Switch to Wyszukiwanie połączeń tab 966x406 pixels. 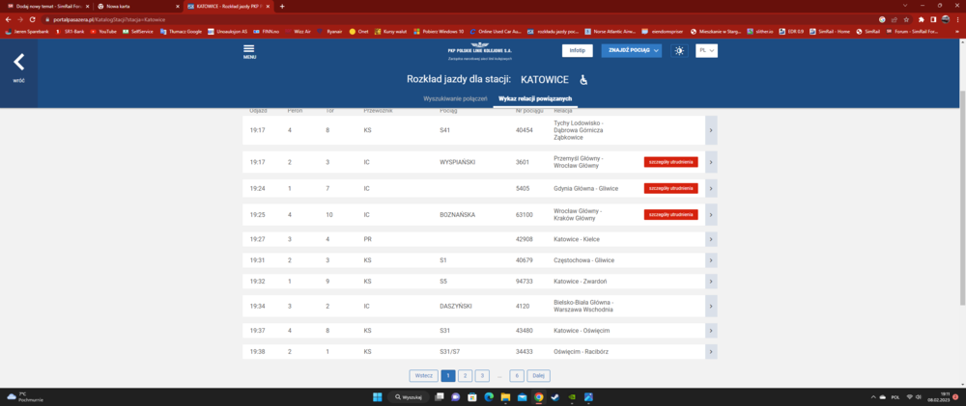pos(454,99)
